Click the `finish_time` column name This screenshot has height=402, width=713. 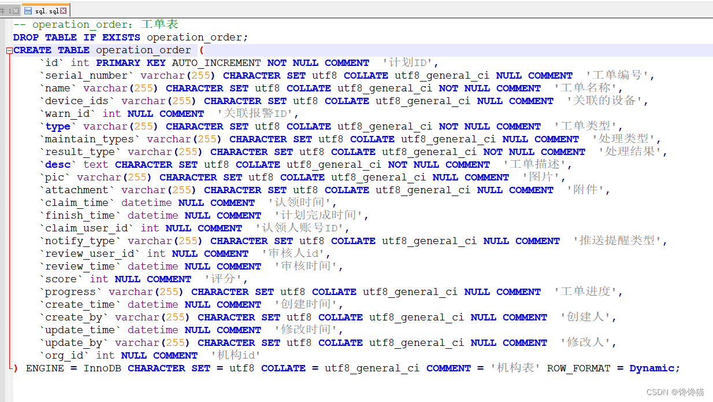tap(80, 215)
